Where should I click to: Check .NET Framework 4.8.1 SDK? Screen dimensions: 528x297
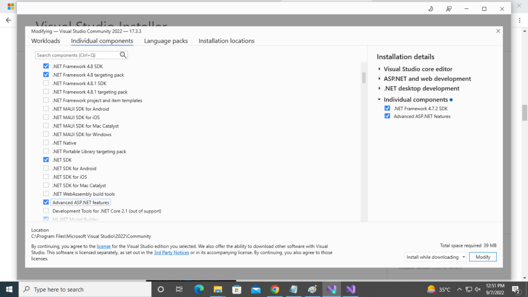[x=46, y=83]
